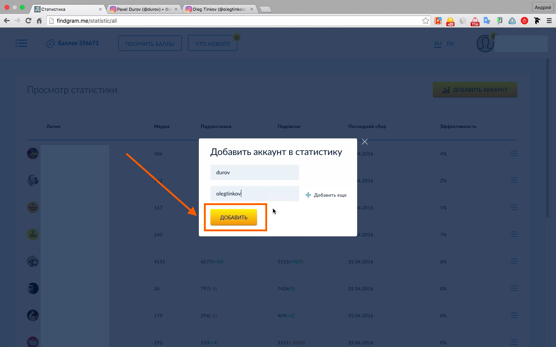Screen dimensions: 556x347
Task: Click the Эффективность column header
Action: click(458, 126)
